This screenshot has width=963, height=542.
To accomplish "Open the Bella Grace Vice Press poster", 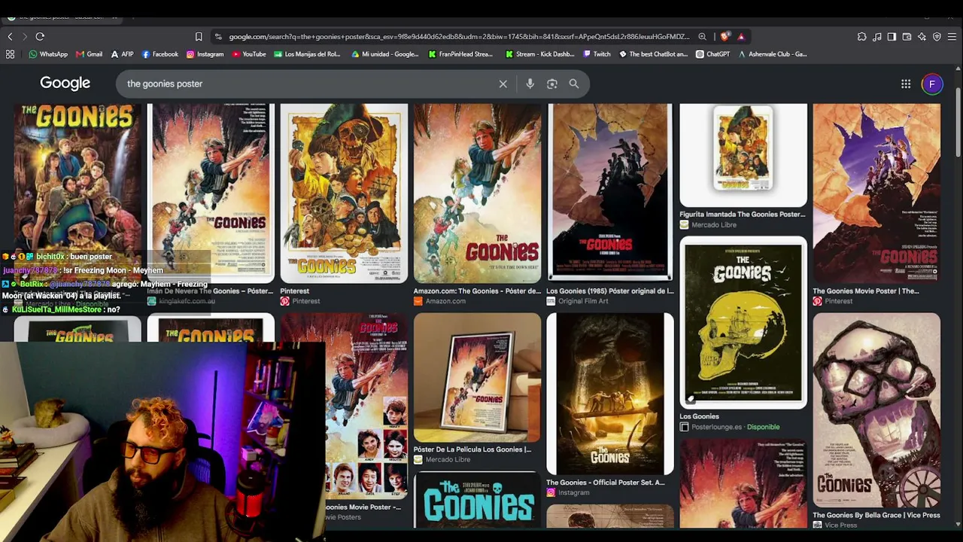I will point(876,410).
